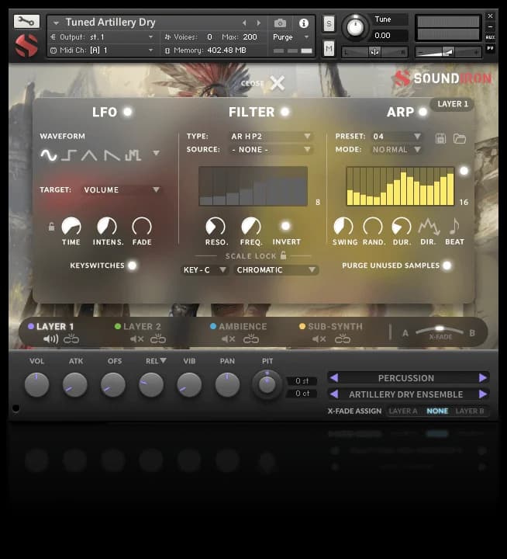507x559 pixels.
Task: Select the sine LFO waveform
Action: (x=48, y=155)
